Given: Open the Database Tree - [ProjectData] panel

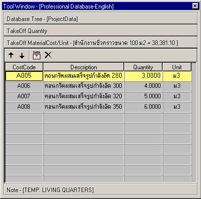Looking at the screenshot, I should (100, 18).
